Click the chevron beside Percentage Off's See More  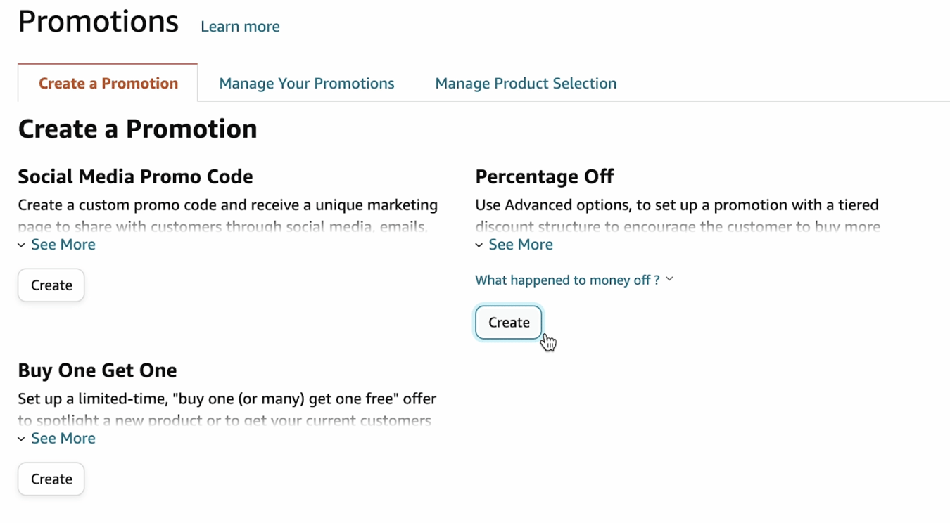pos(479,244)
